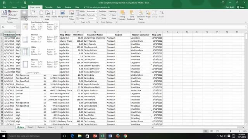The width and height of the screenshot is (248, 139).
Task: Open Sheet Options dialog launcher
Action: tap(116, 22)
